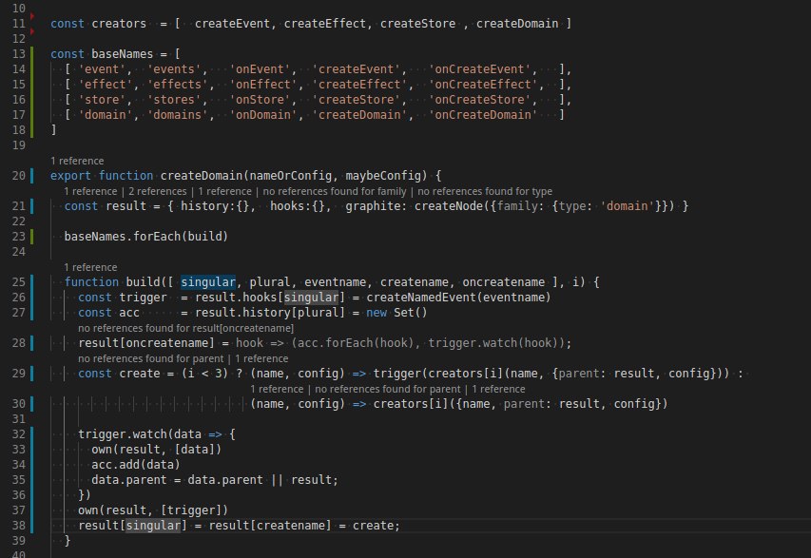Click 'eventname' in the build parameter list
The width and height of the screenshot is (811, 558).
click(336, 282)
